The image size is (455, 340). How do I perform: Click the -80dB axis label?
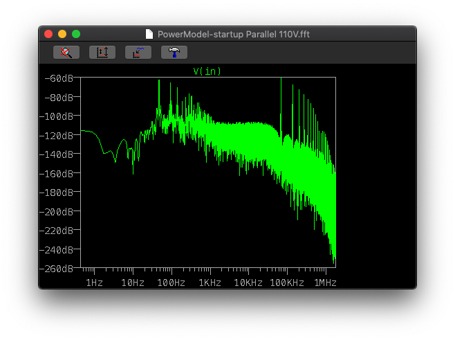tap(59, 98)
